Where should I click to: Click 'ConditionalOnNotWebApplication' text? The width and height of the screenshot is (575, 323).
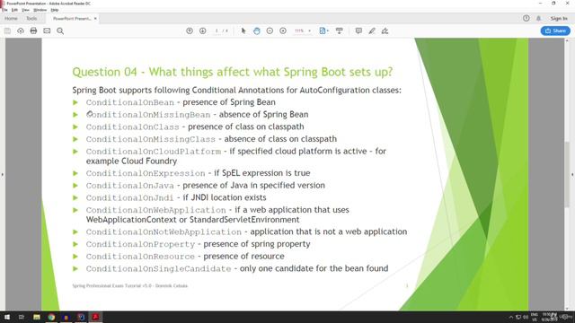164,232
